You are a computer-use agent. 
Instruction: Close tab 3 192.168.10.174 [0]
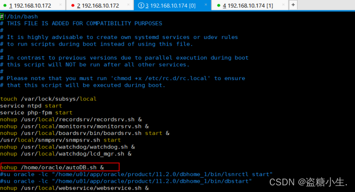point(206,5)
